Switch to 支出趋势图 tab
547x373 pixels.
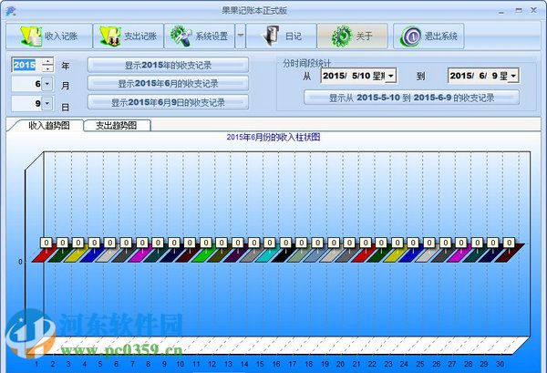[117, 126]
